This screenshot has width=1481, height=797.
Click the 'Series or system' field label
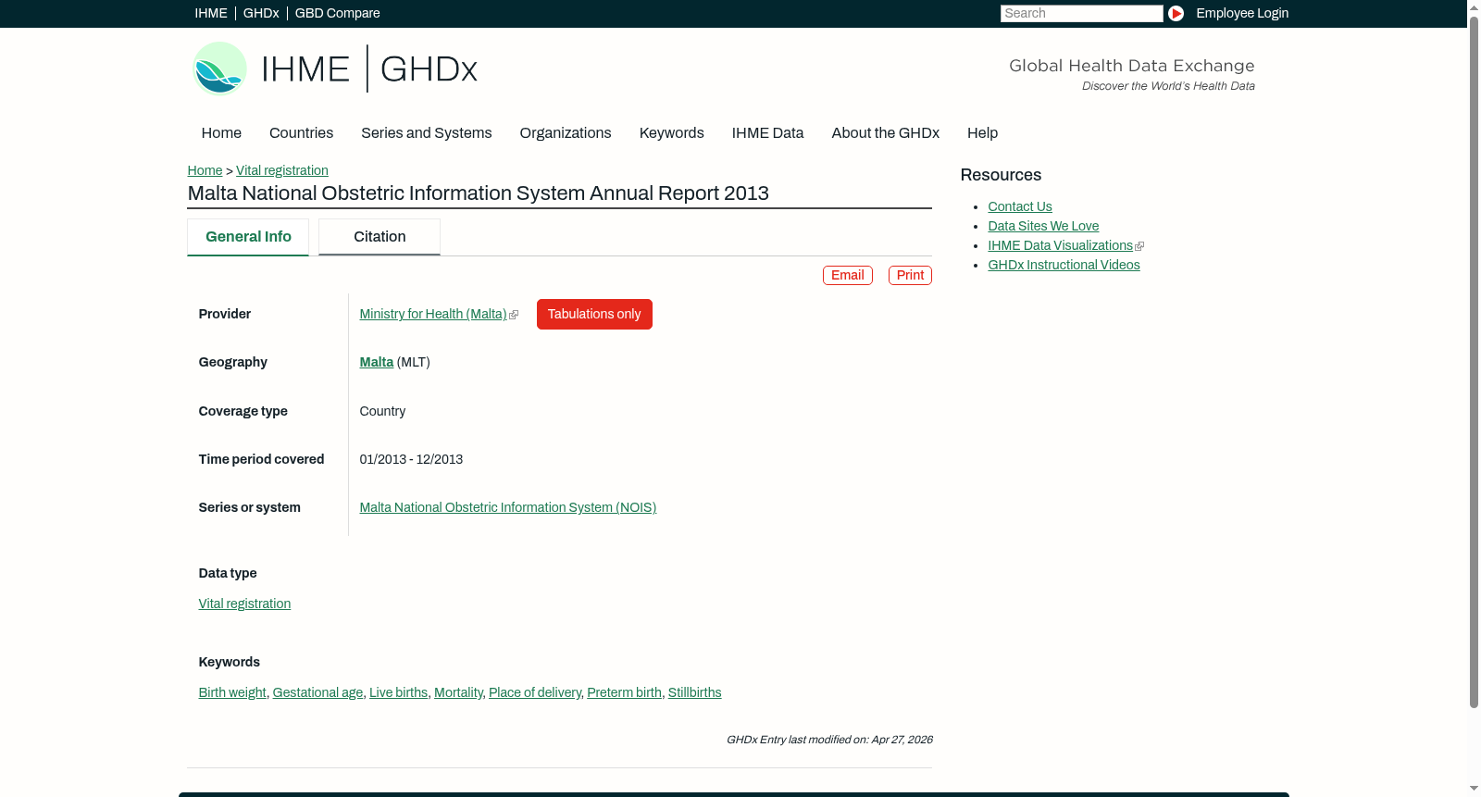(x=250, y=507)
